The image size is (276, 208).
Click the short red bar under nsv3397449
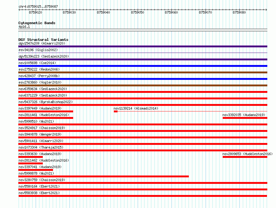coord(46,111)
